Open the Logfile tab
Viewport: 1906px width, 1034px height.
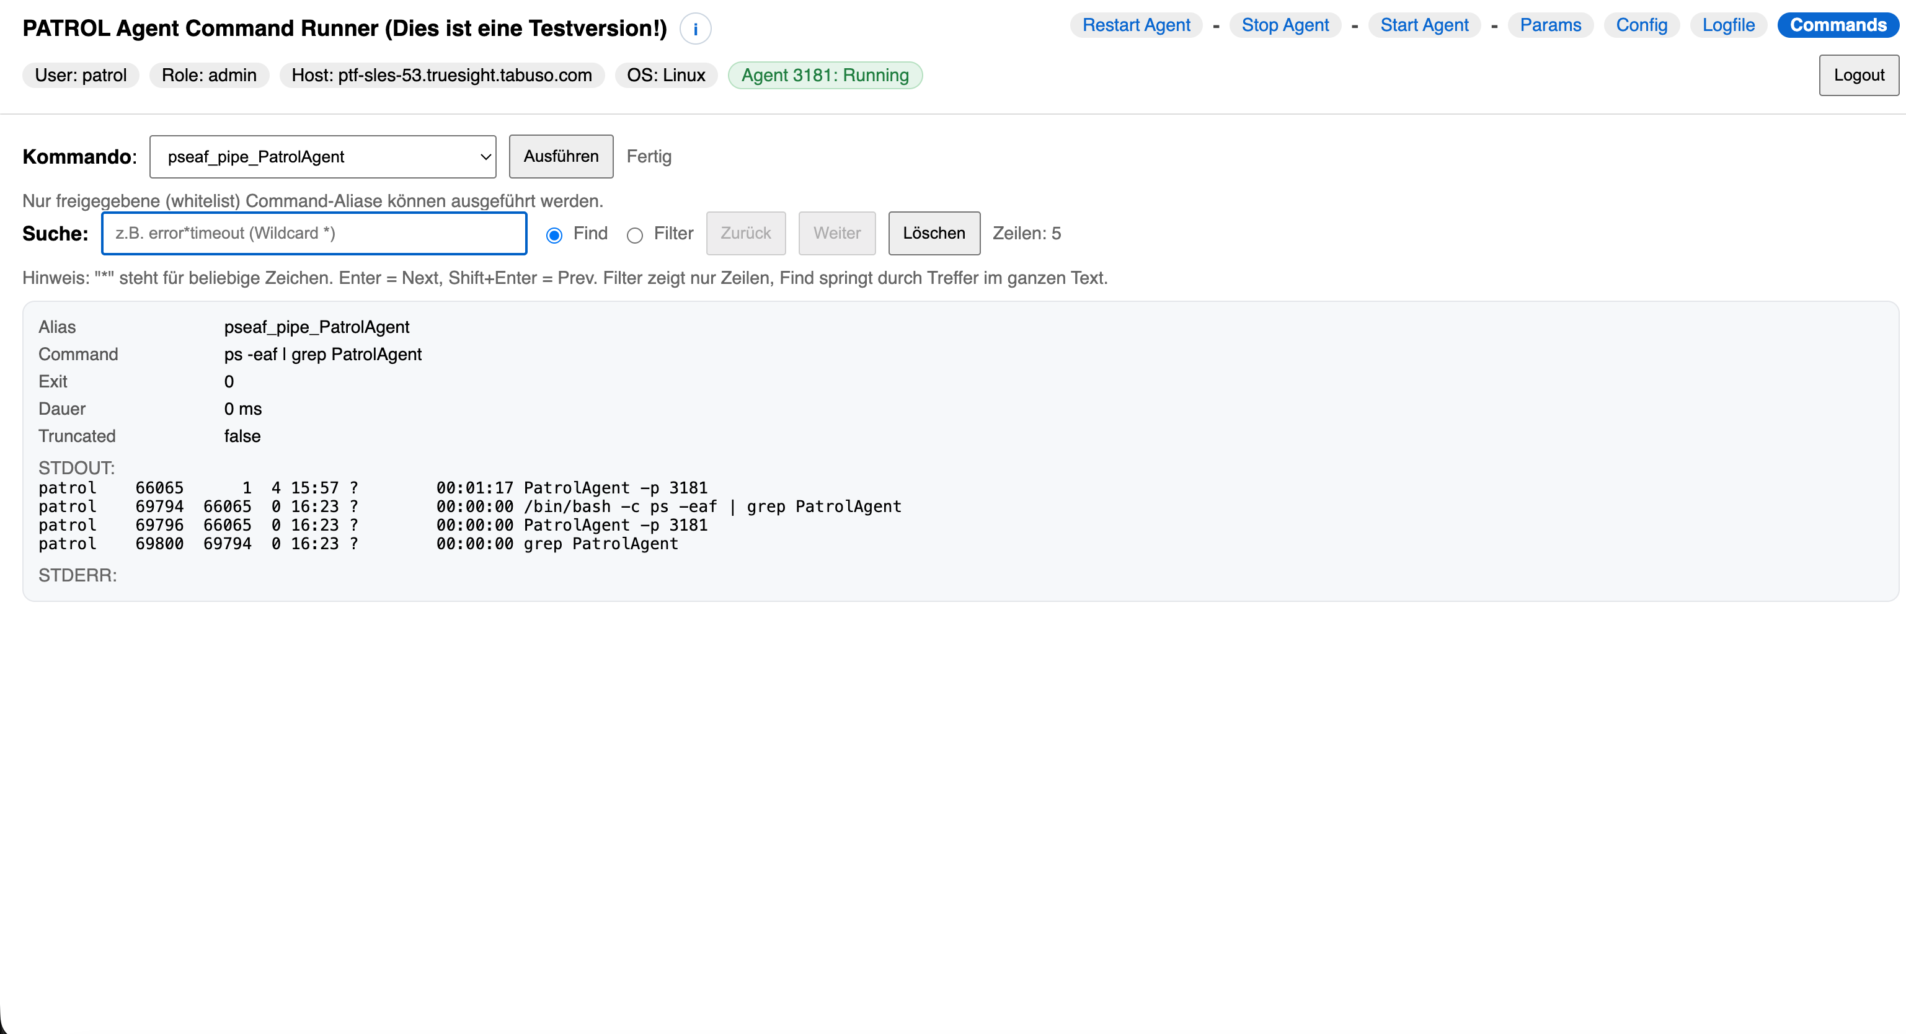click(x=1727, y=25)
